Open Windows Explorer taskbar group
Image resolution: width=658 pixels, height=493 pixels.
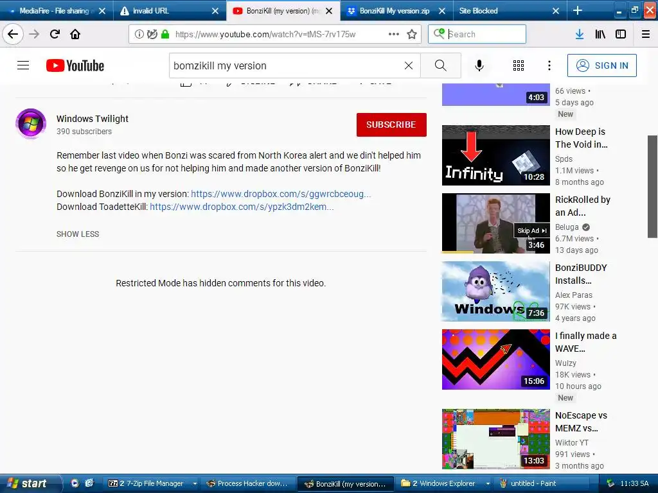444,483
